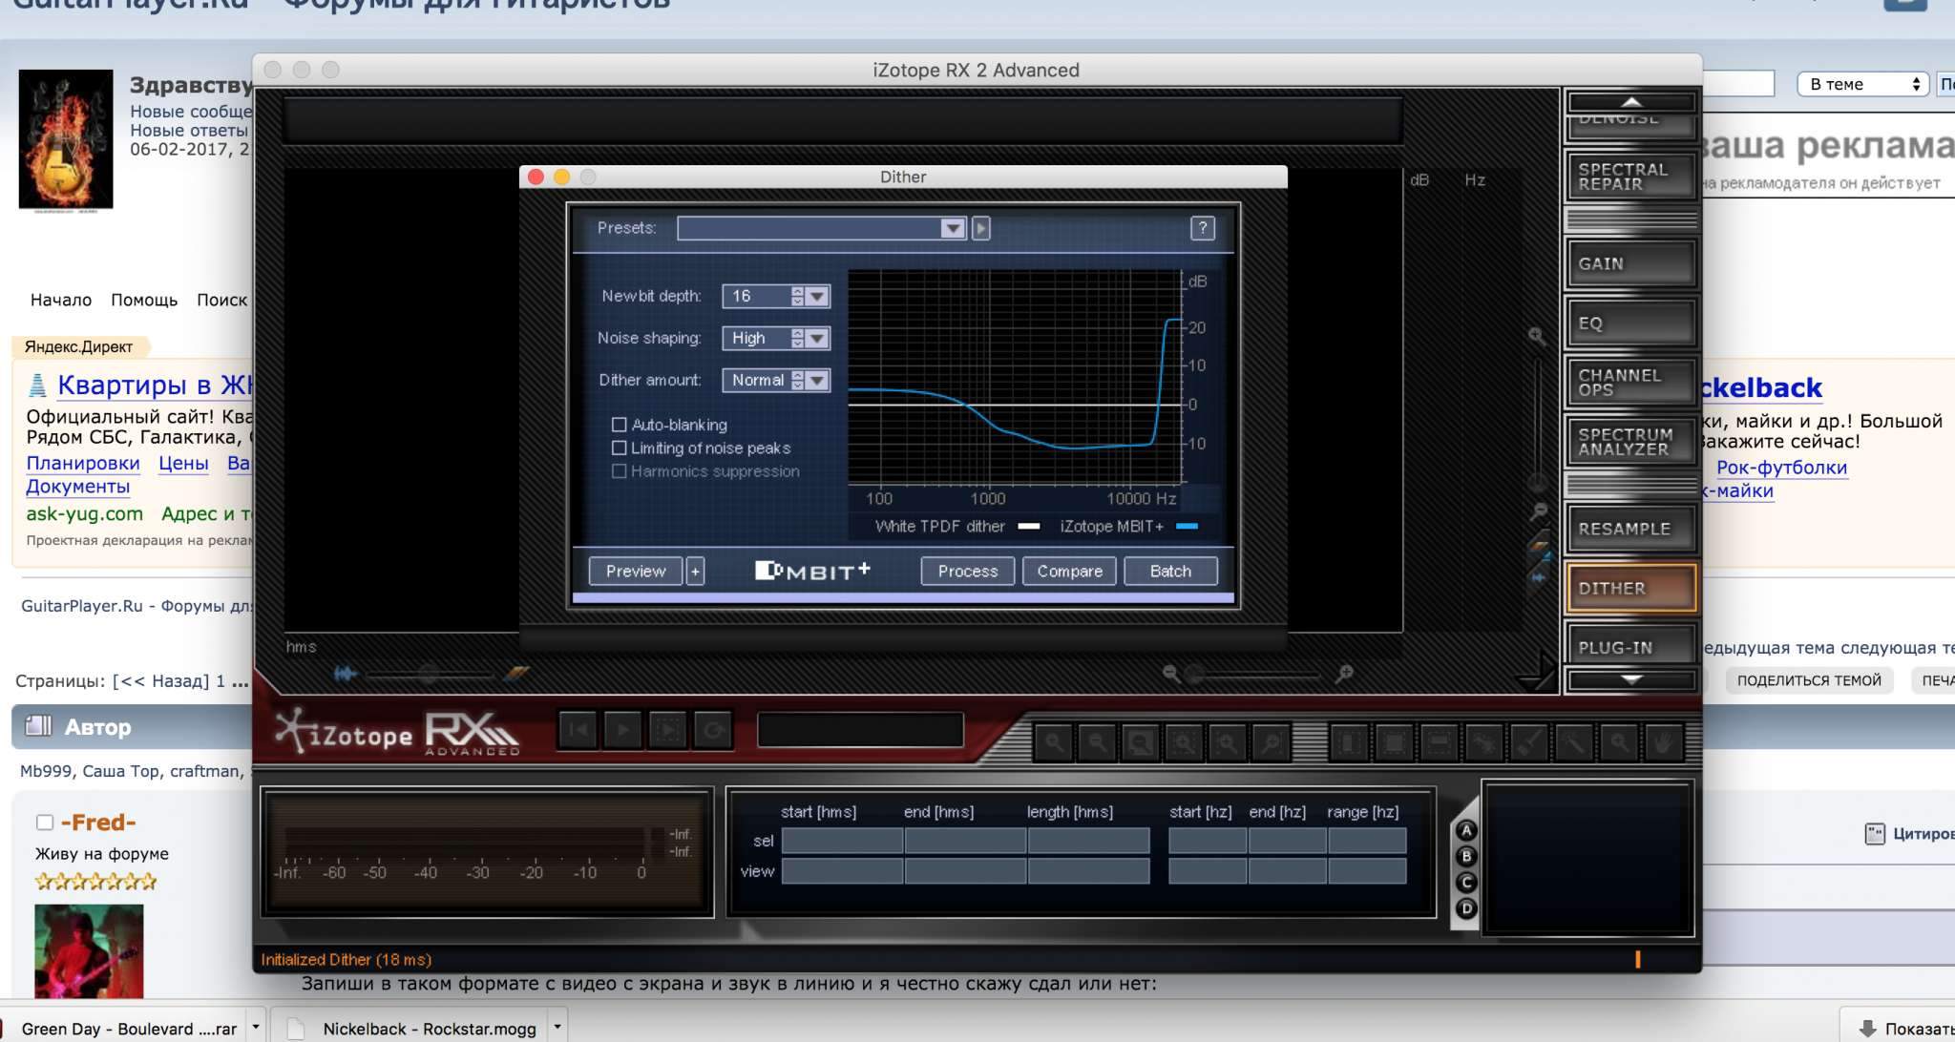Open Dither help question mark icon
This screenshot has width=1955, height=1042.
[x=1202, y=228]
